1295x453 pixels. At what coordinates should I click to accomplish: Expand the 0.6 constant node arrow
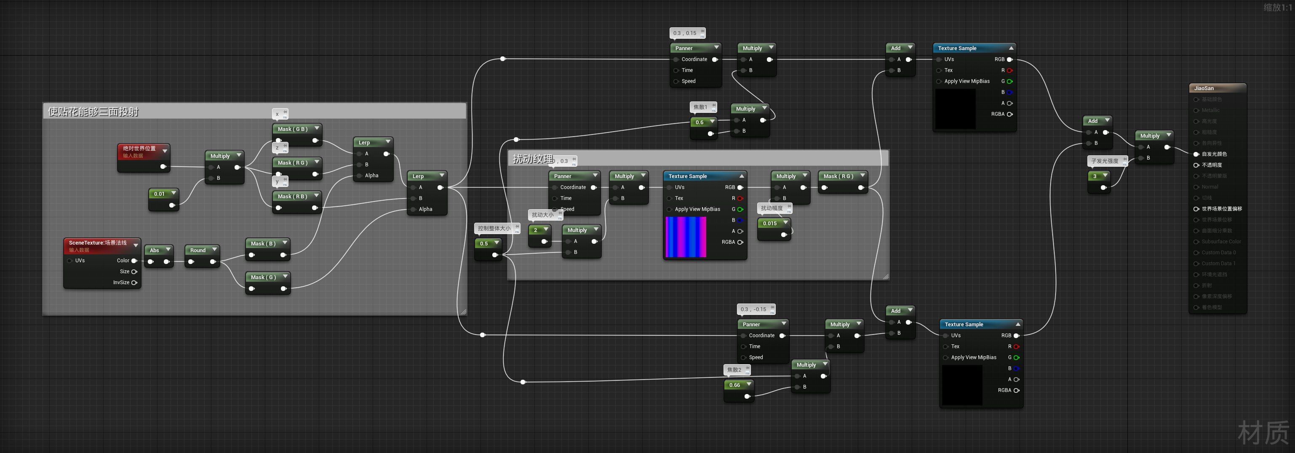click(712, 121)
